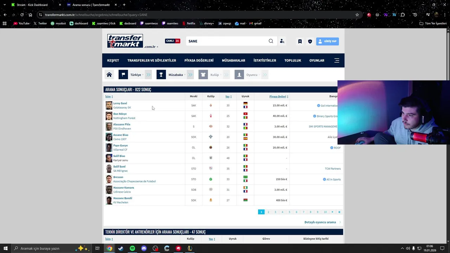
Task: Open the All In Sports agent link
Action: coord(333,179)
